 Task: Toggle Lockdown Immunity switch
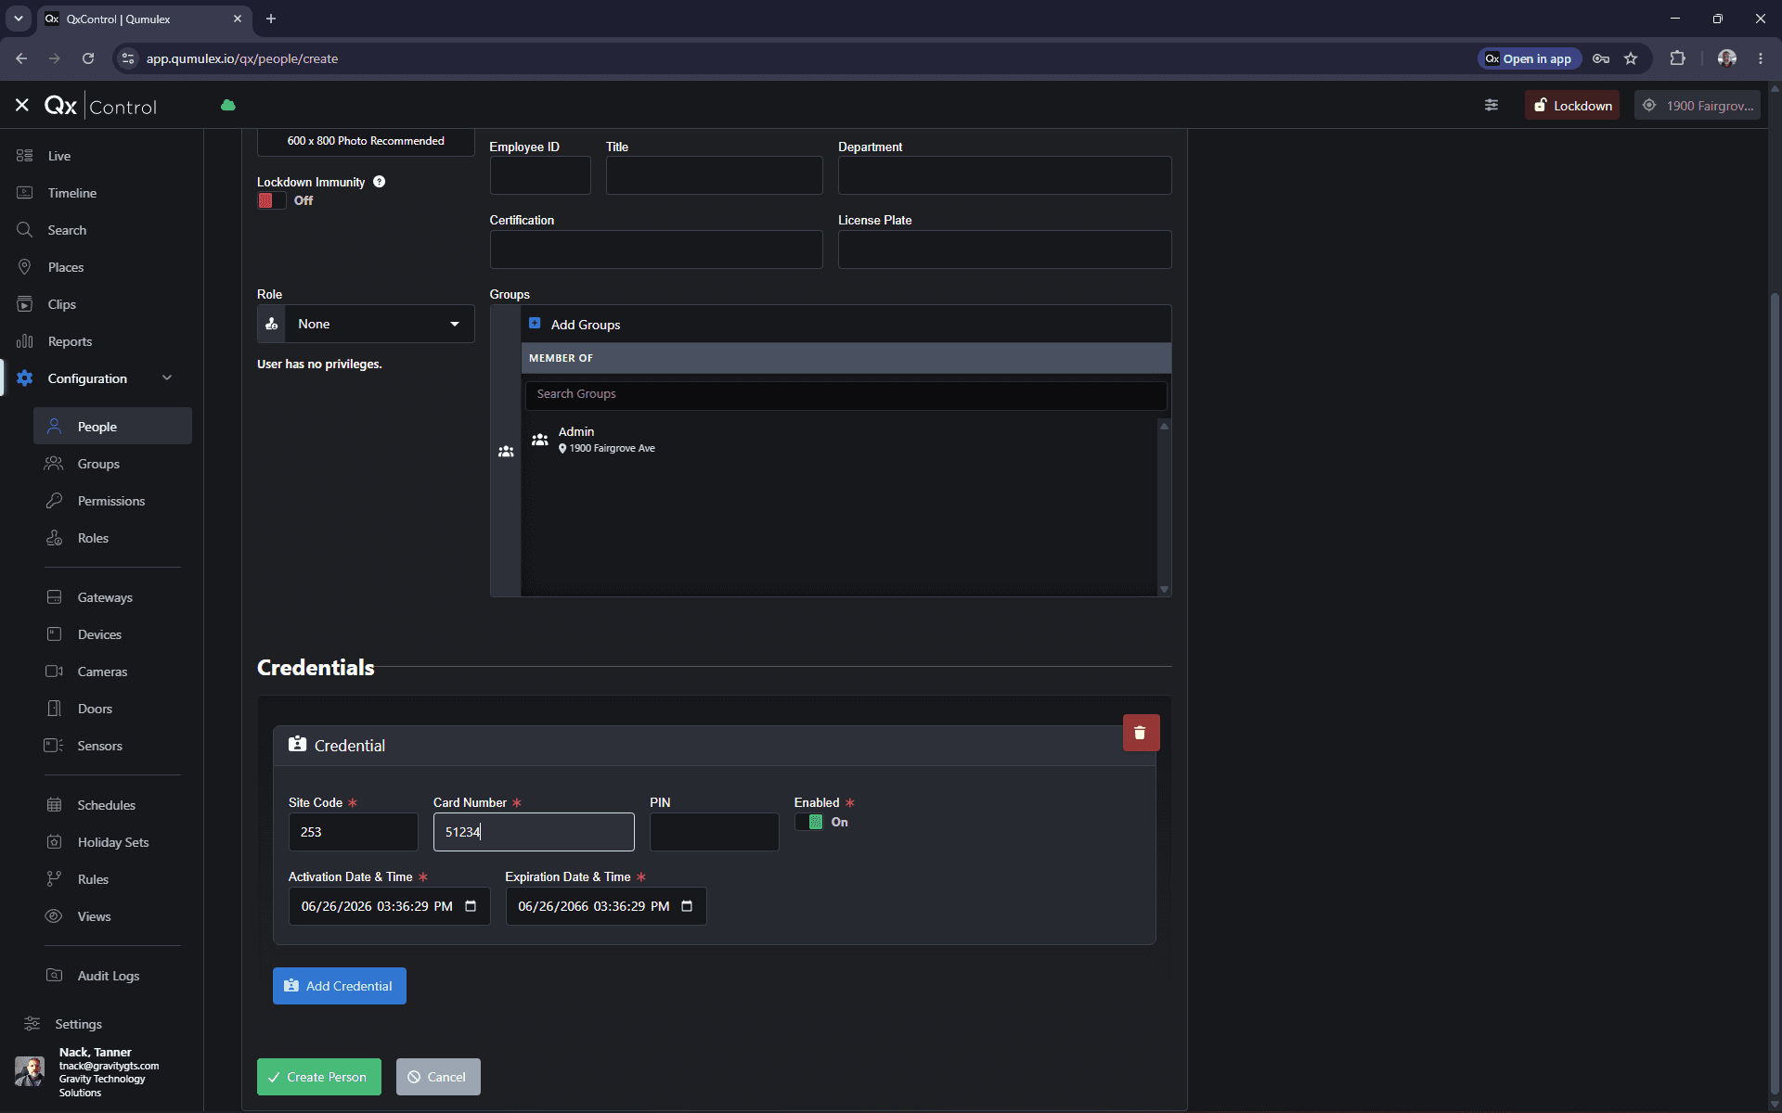(271, 200)
